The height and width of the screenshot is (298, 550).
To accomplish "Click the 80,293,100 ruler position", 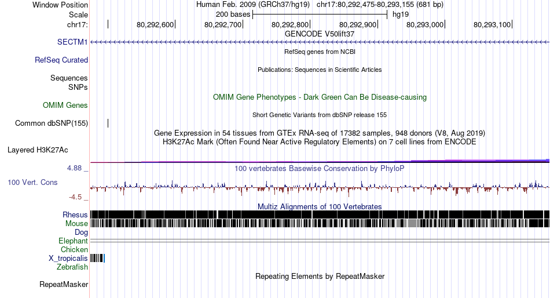I will (x=492, y=24).
